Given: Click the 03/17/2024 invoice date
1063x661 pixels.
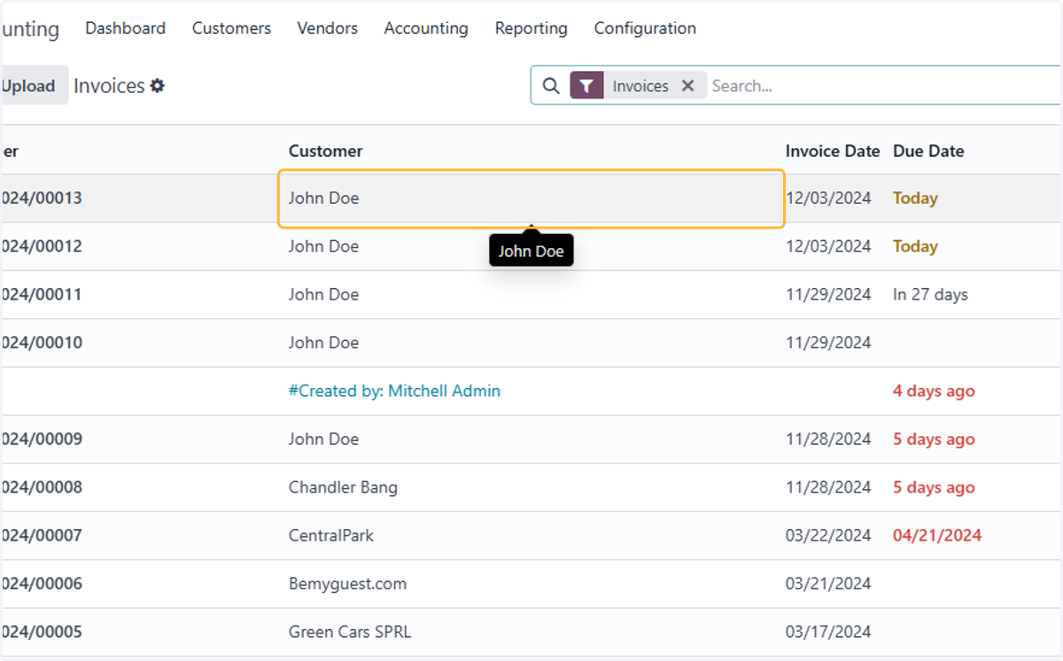Looking at the screenshot, I should click(x=828, y=632).
